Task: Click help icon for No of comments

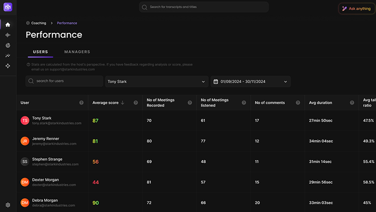Action: click(x=298, y=103)
